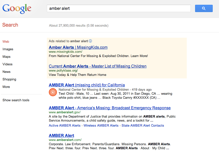Click the www.amberalert.gov/ URL text
Screen dimensions: 219x152
64,112
